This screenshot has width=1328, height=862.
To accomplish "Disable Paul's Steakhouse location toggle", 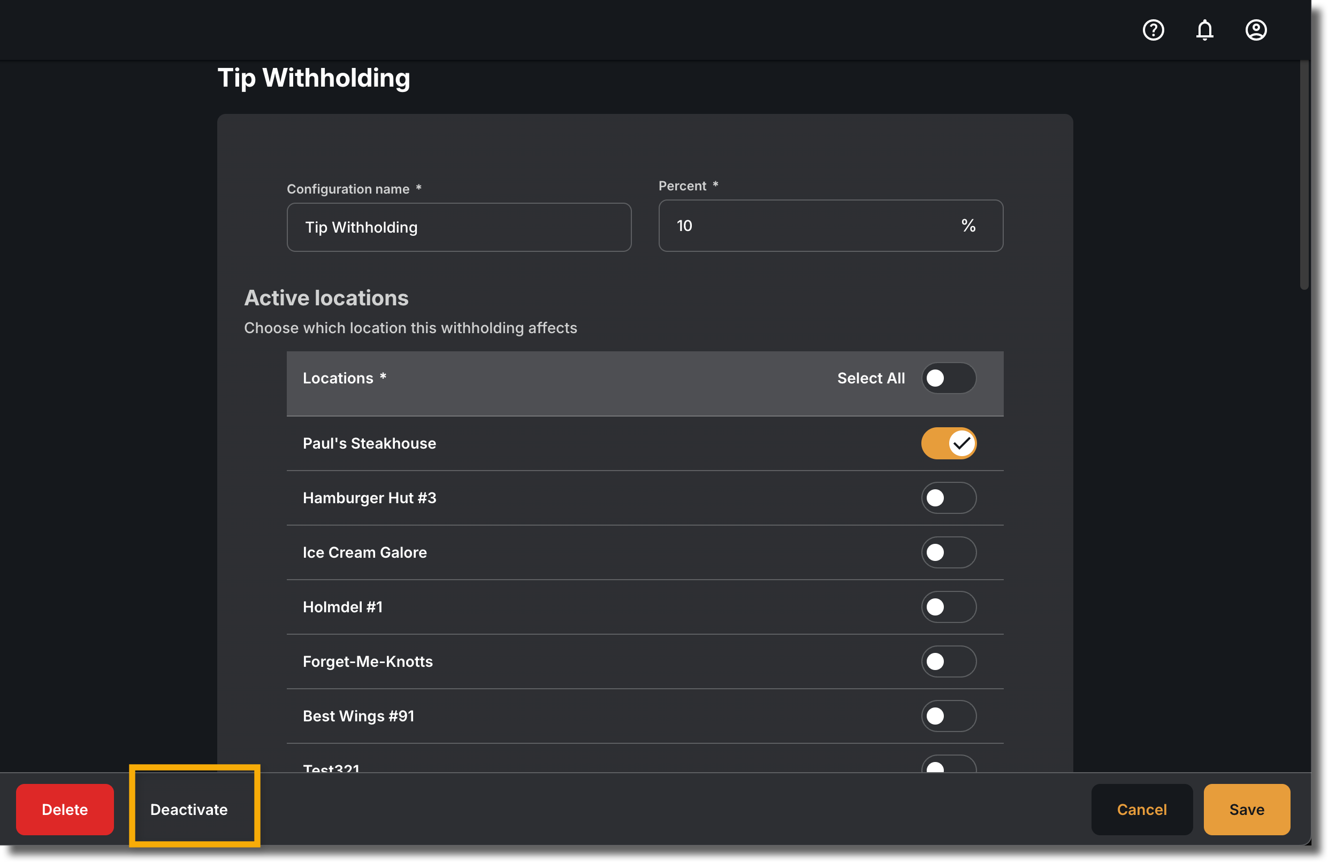I will point(948,443).
